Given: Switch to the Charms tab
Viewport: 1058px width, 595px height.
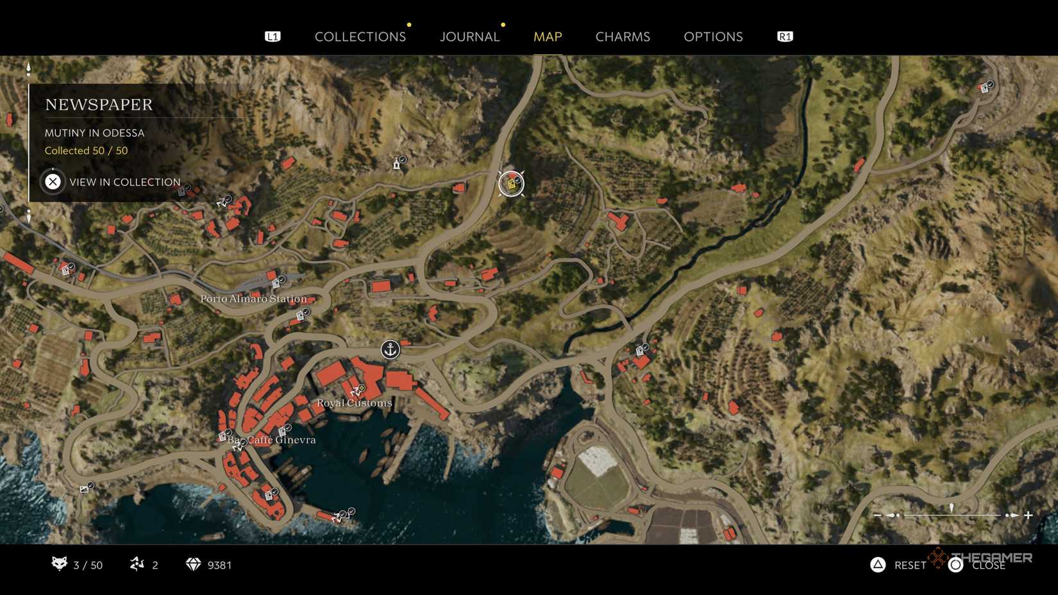Looking at the screenshot, I should (623, 37).
